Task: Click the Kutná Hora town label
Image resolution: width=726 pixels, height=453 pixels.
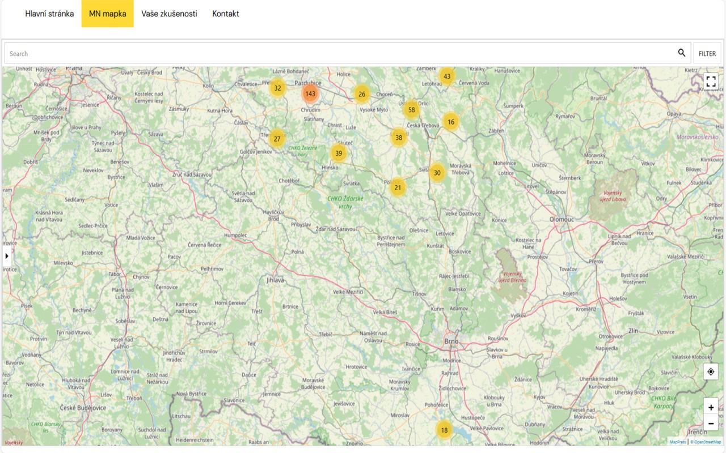Action: click(219, 110)
